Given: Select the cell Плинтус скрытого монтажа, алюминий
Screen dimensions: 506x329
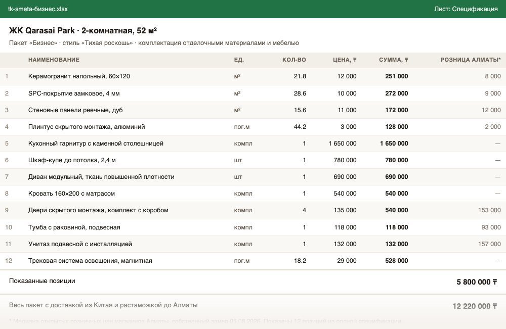Looking at the screenshot, I should coord(87,127).
